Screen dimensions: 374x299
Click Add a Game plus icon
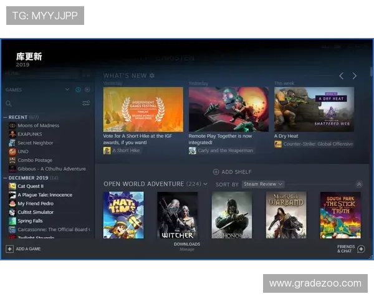point(9,249)
